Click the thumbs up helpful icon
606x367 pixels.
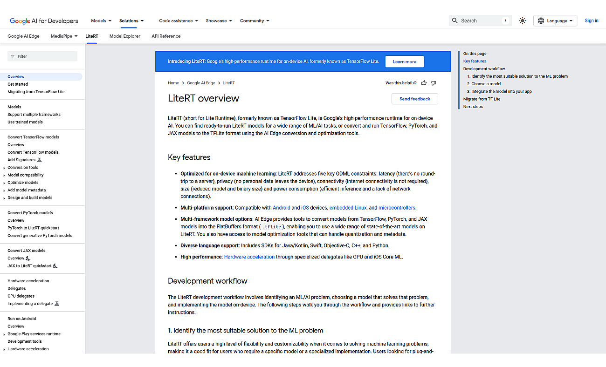pyautogui.click(x=424, y=83)
